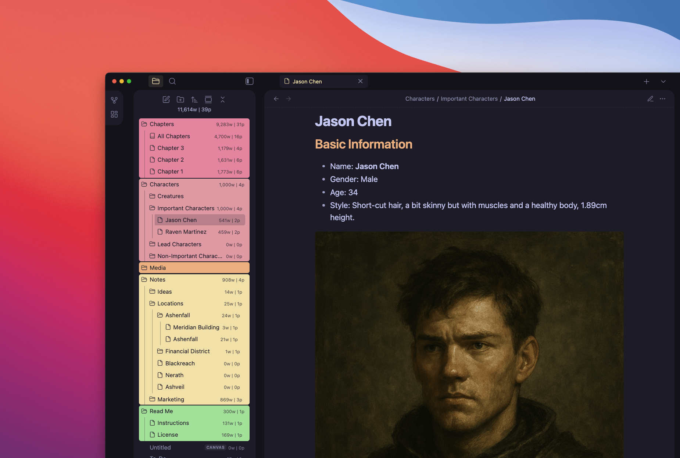This screenshot has height=458, width=680.
Task: Open Important Characters from the breadcrumb
Action: pyautogui.click(x=469, y=99)
